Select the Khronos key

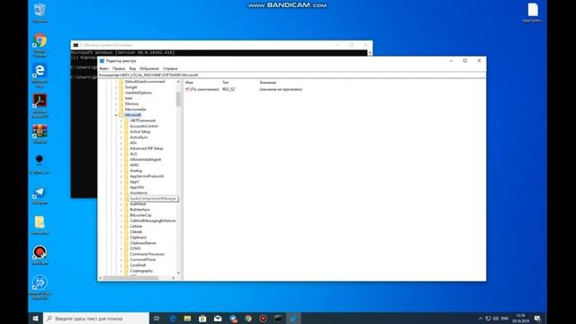coord(131,104)
